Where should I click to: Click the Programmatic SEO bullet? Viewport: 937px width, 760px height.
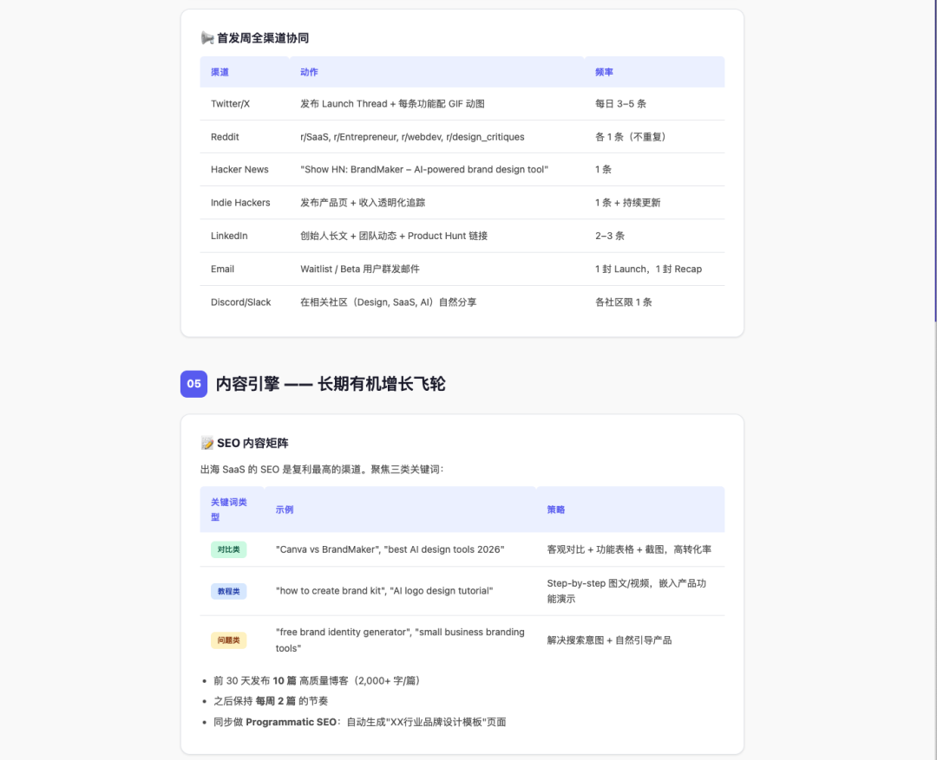[x=360, y=722]
